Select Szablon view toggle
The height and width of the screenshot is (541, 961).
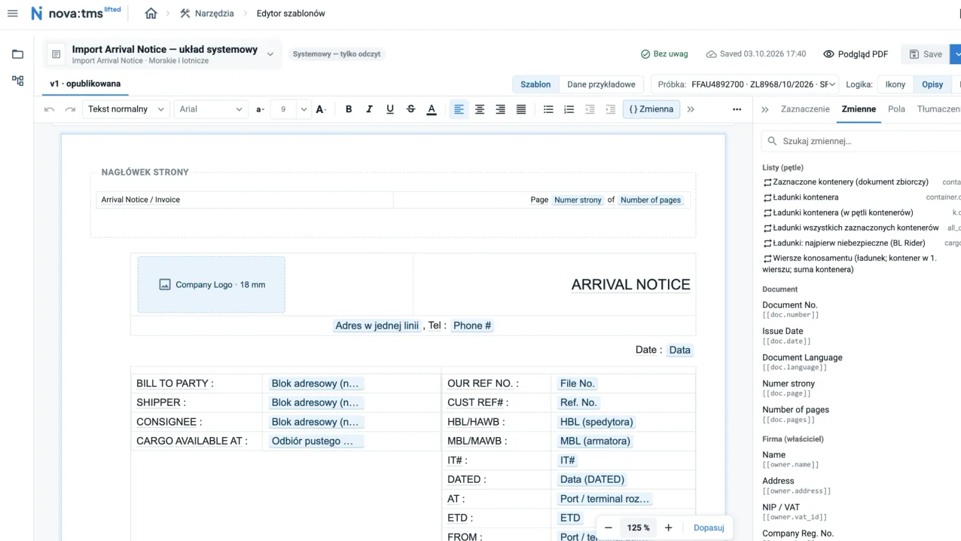pyautogui.click(x=536, y=84)
